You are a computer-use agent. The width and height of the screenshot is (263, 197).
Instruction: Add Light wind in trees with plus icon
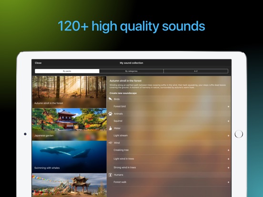[228, 159]
